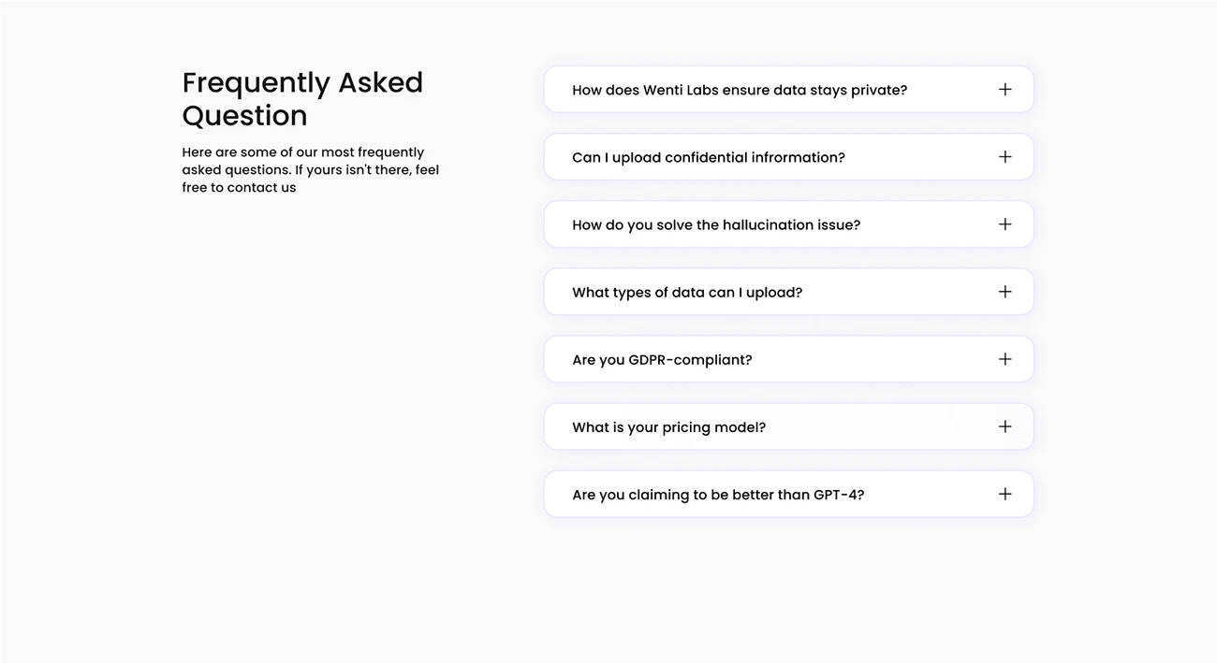
Task: Click the plus icon for data types question
Action: tap(1004, 292)
